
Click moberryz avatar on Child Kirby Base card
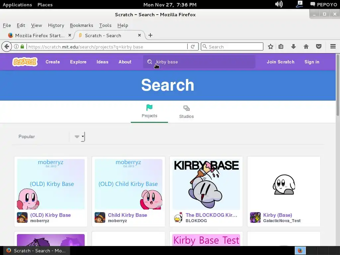click(100, 217)
